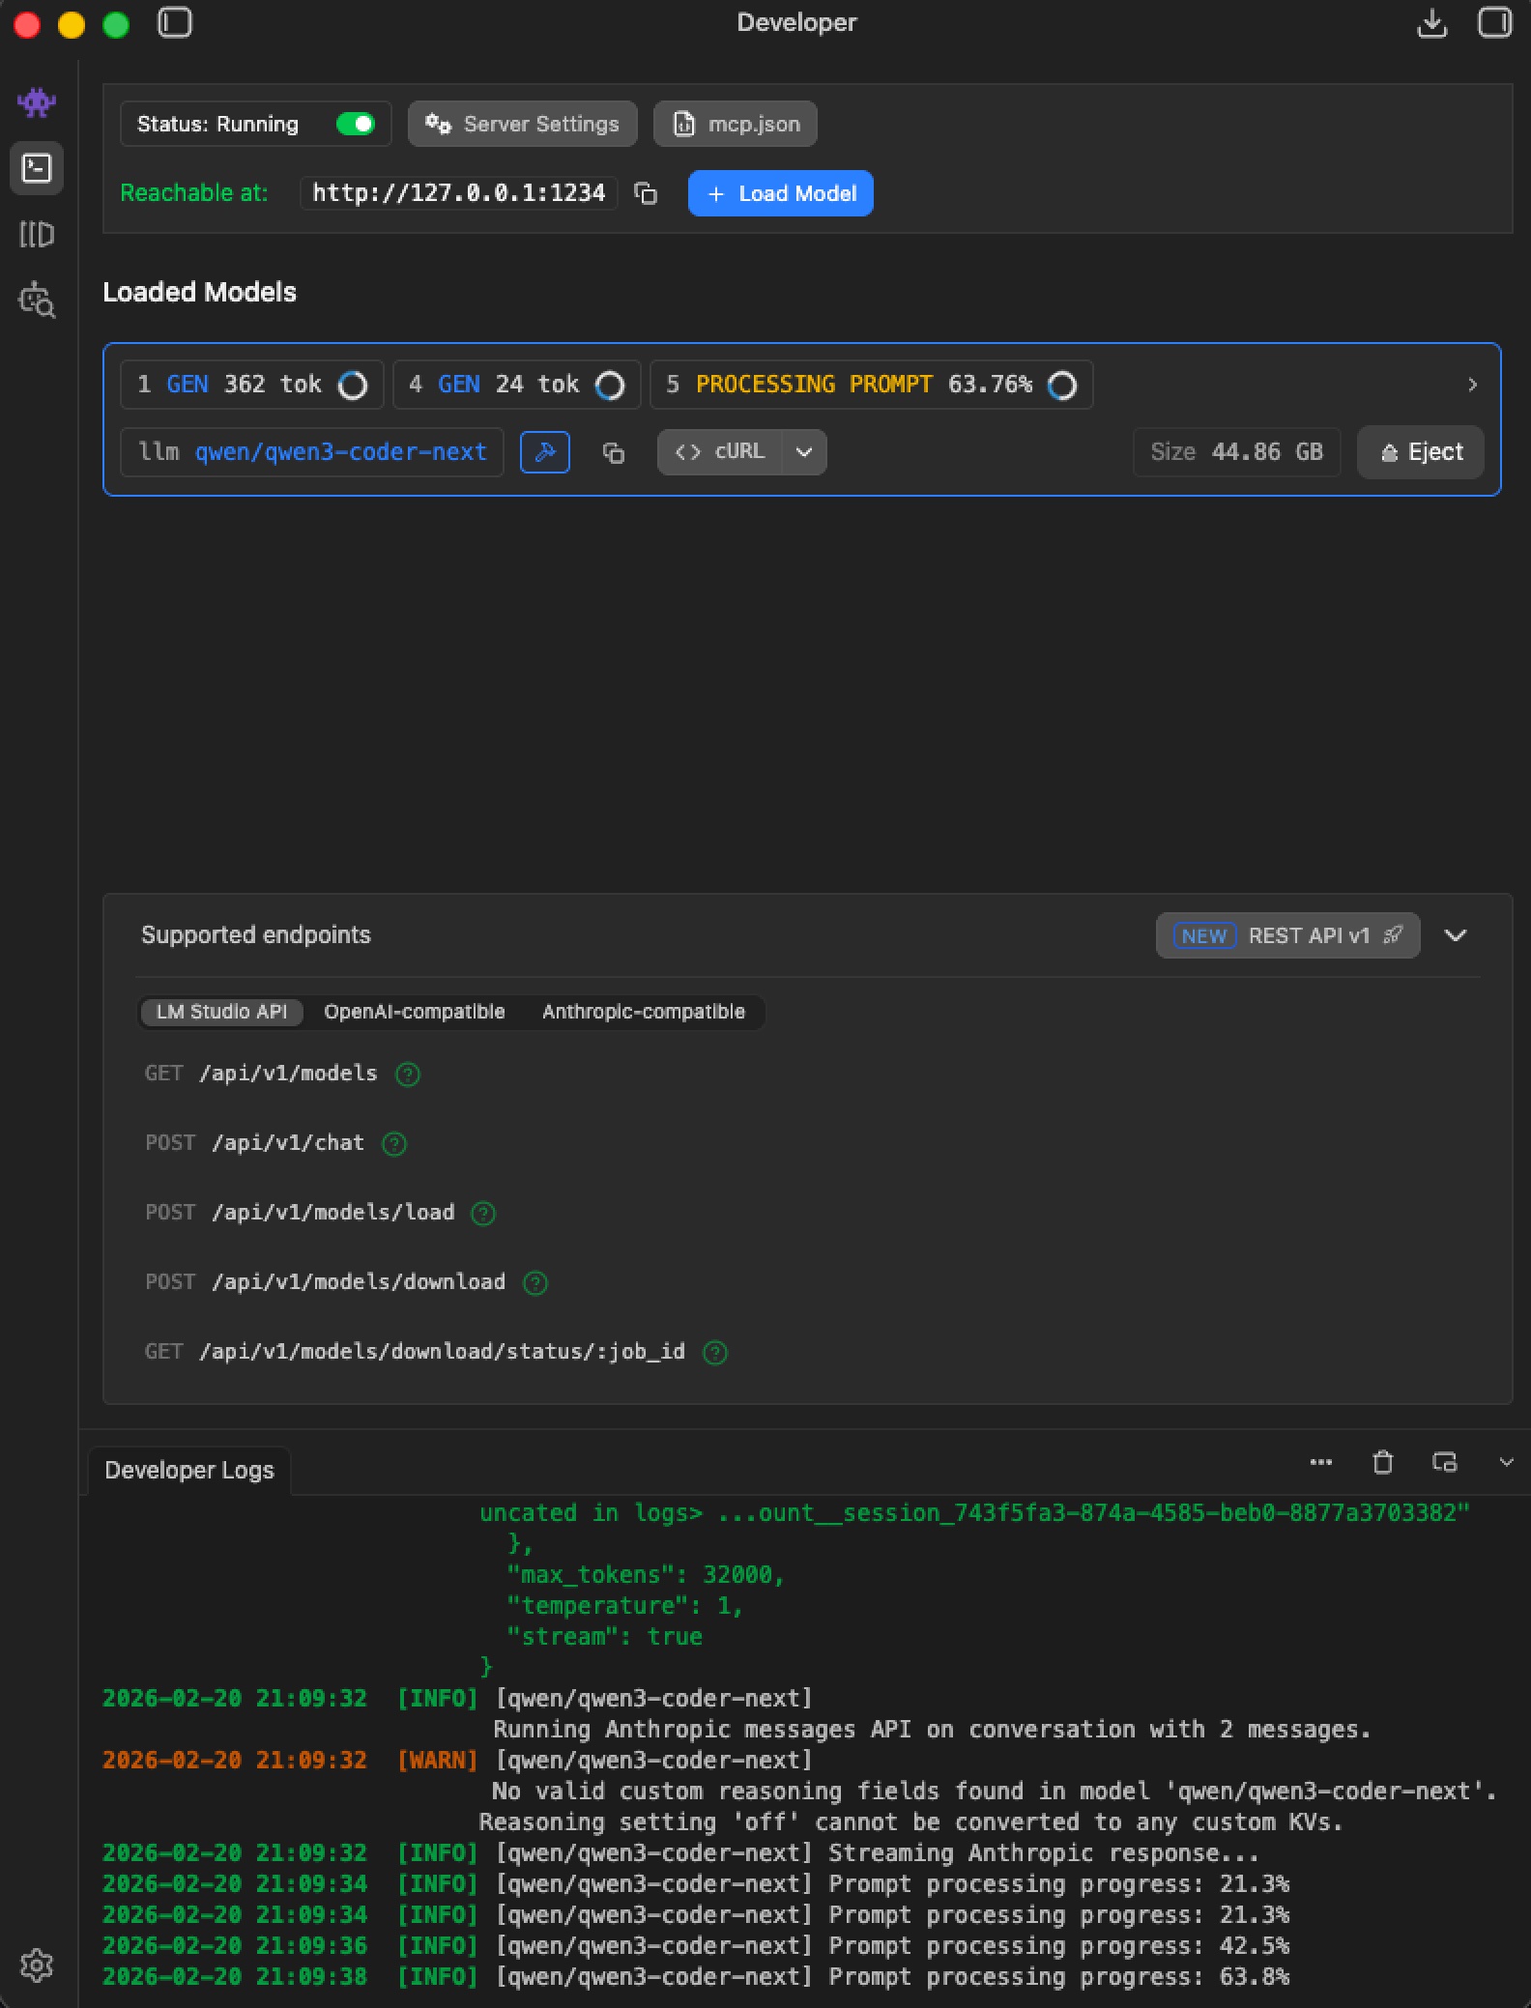Screen dimensions: 1531x2008
Task: Click the Streaming Anthropic response log line
Action: tap(681, 1853)
